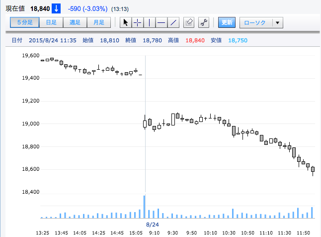The height and width of the screenshot is (237, 321).
Task: Select the horizontal line drawing tool
Action: [161, 22]
